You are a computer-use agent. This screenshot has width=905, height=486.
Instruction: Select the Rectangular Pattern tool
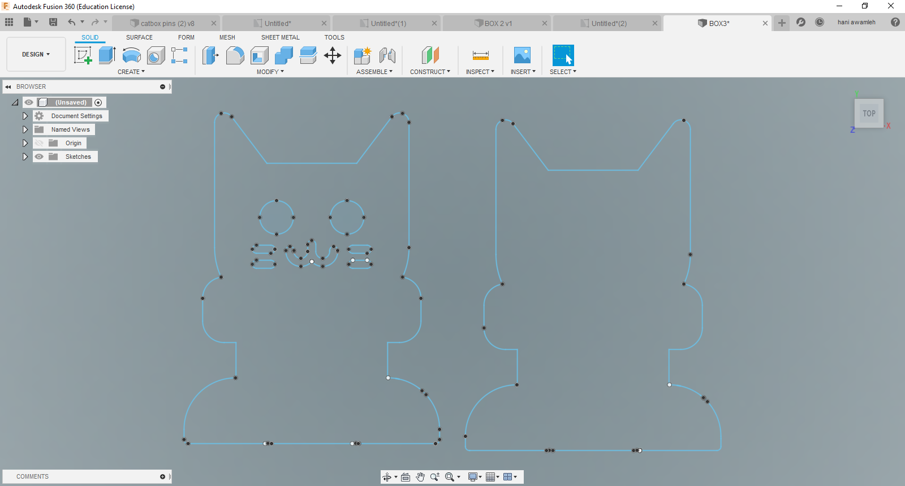[x=179, y=55]
